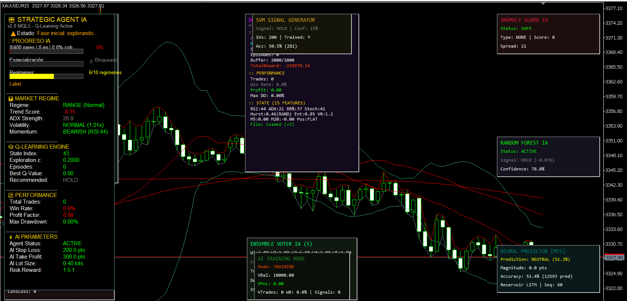Screen dimensions: 627x301
Task: Click the orange warning triangle next to Estado
Action: click(x=13, y=34)
